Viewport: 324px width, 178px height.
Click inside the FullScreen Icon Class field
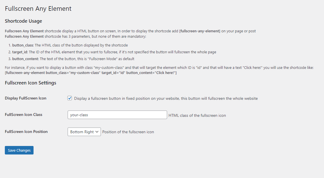tap(117, 115)
